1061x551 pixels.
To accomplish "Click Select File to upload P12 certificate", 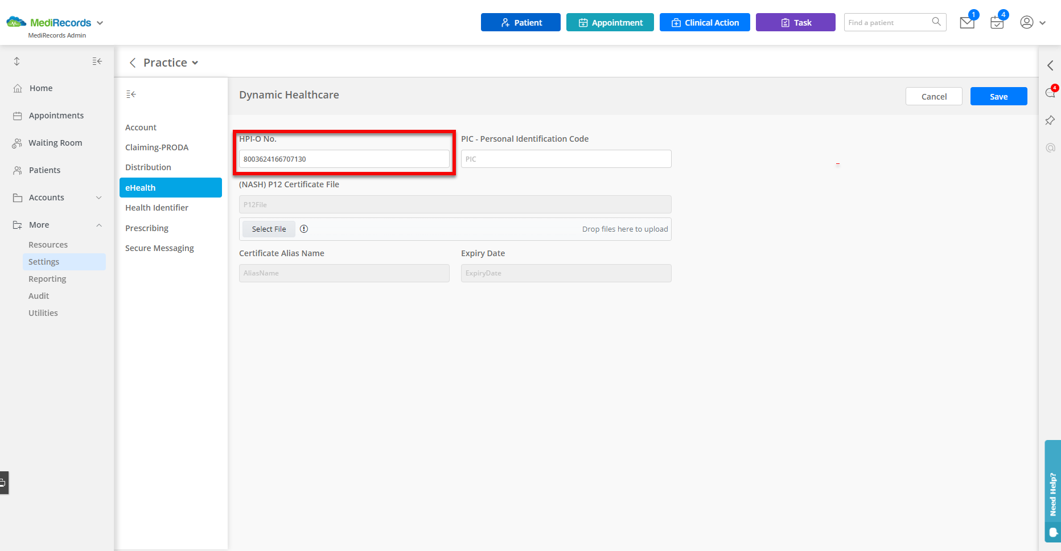I will click(x=268, y=229).
